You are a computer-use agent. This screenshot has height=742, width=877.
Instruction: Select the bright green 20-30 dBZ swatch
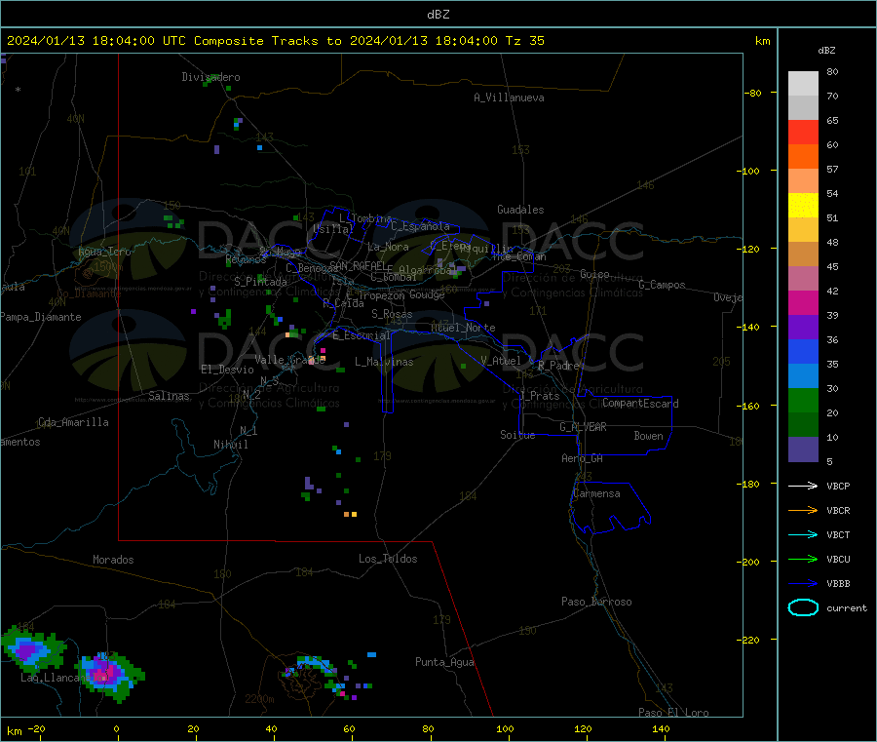803,400
